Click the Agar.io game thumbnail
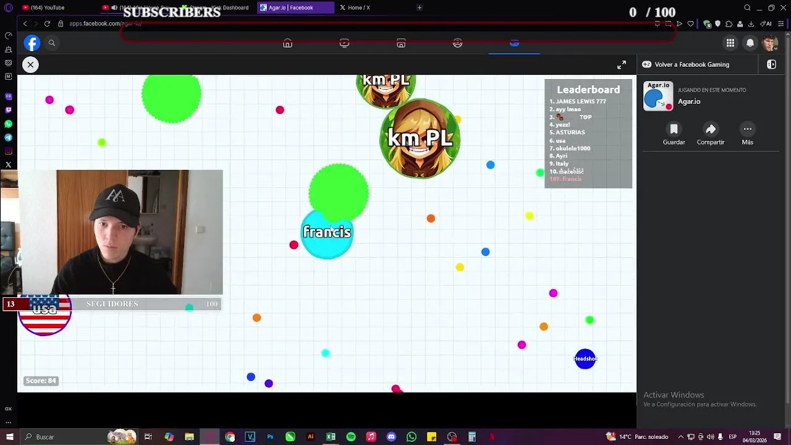The width and height of the screenshot is (791, 445). pos(658,96)
